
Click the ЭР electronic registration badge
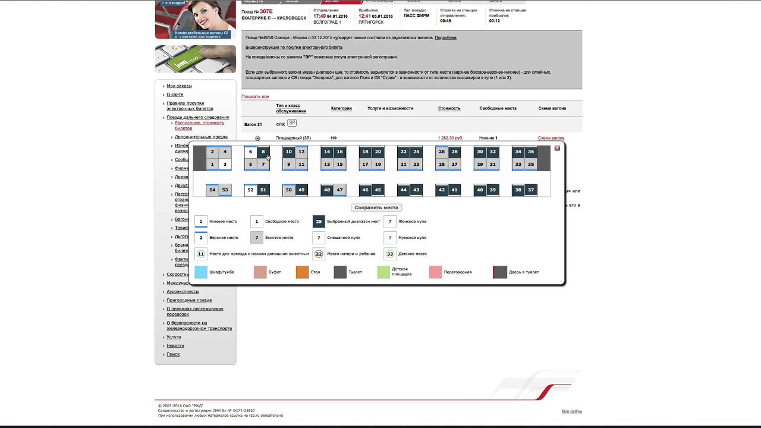point(292,123)
